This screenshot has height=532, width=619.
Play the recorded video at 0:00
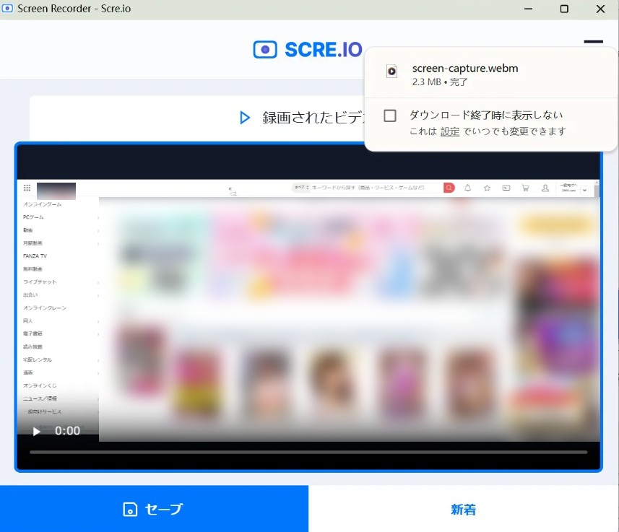click(x=36, y=431)
